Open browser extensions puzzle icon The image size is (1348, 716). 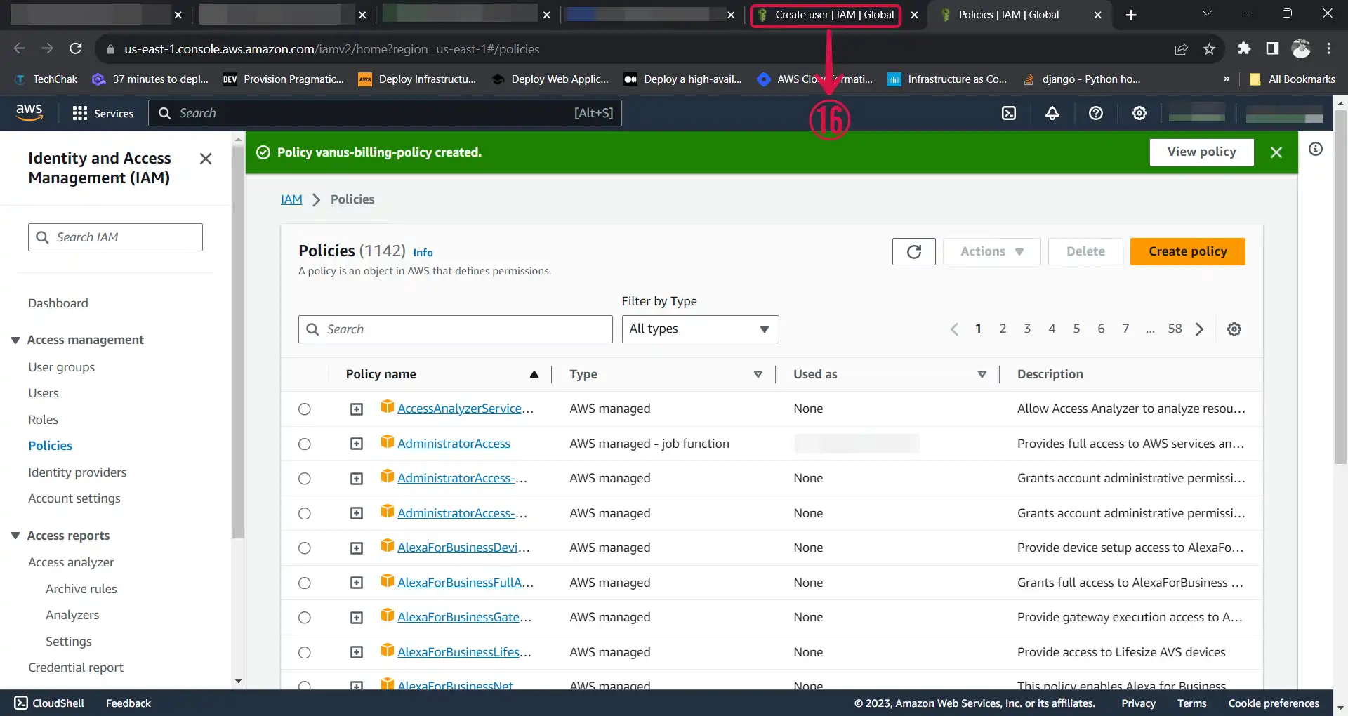[x=1244, y=48]
